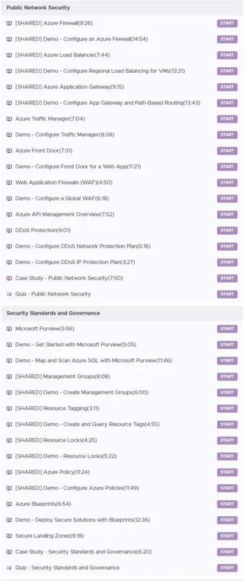244x581 pixels.
Task: Click video icon for [SHARED] Azure Application Gateway
Action: point(9,87)
